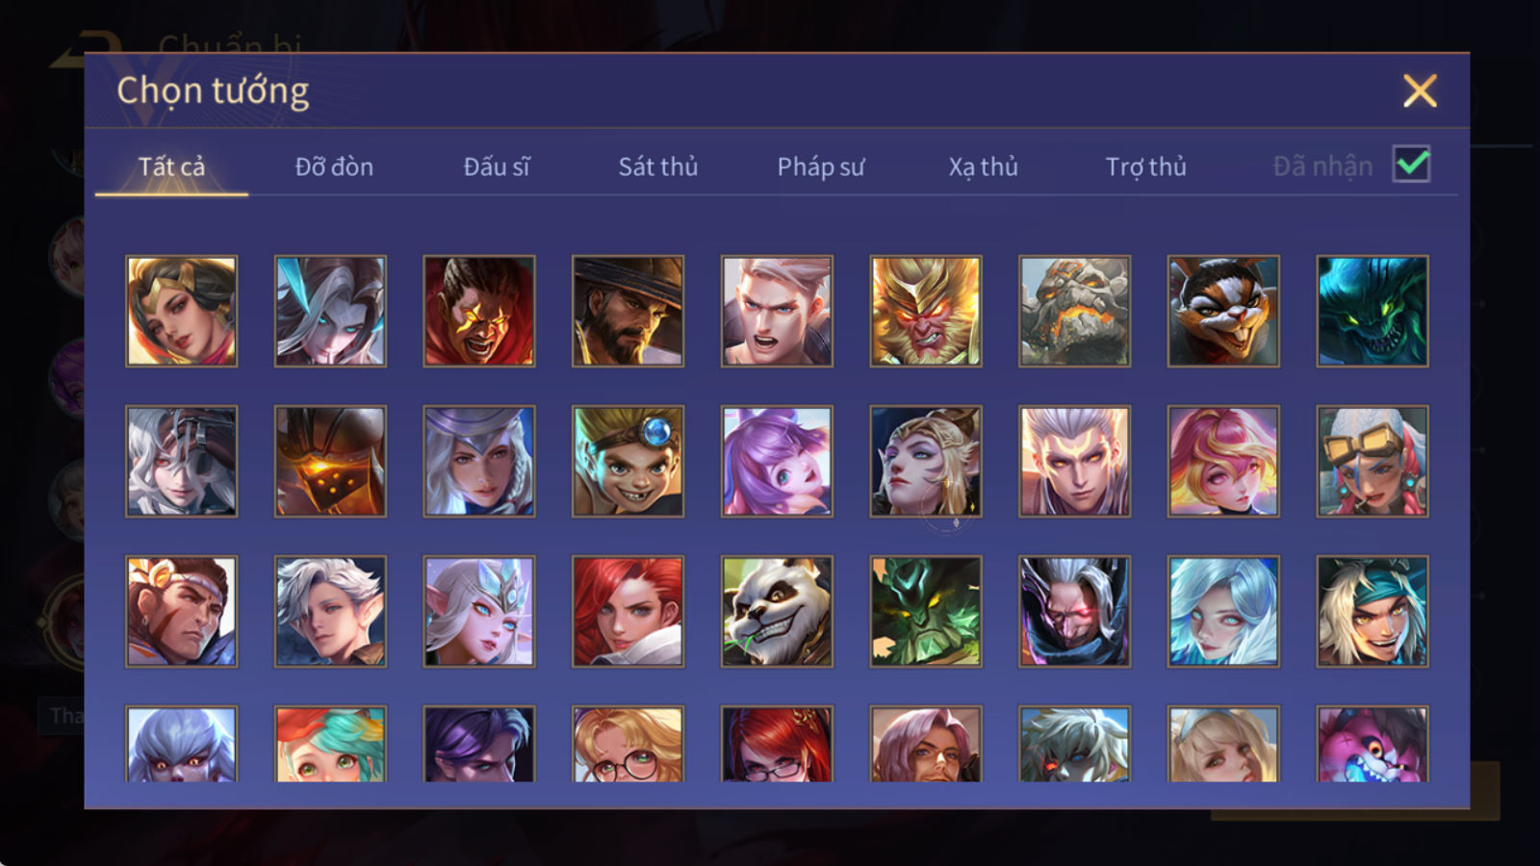Select the cat with orange fur hero
Screen dimensions: 1540x866
1223,311
